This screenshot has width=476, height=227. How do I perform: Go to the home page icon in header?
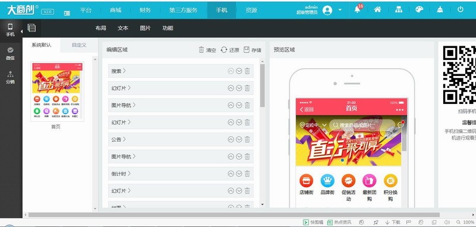[x=377, y=10]
